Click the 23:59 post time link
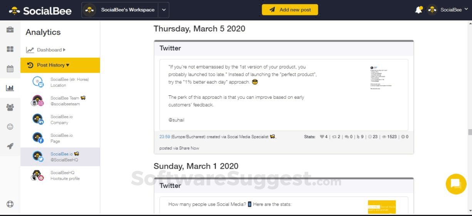 [165, 137]
